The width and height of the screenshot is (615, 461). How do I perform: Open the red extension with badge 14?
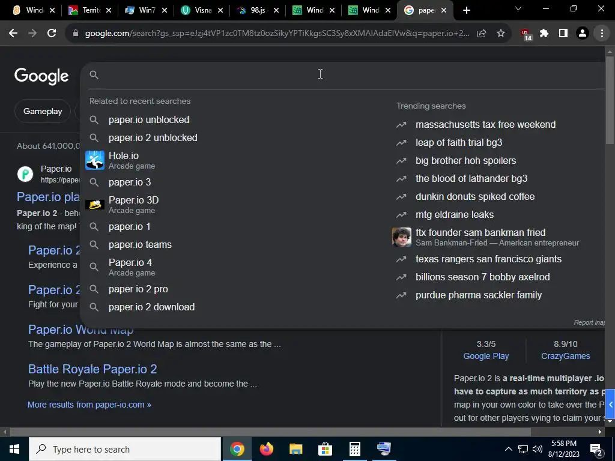[526, 34]
